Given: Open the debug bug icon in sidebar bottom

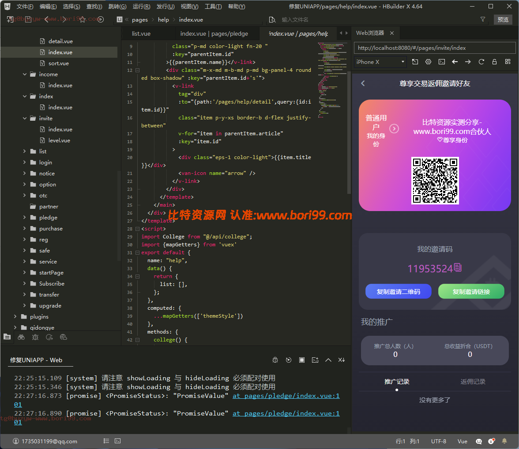Looking at the screenshot, I should pyautogui.click(x=35, y=337).
